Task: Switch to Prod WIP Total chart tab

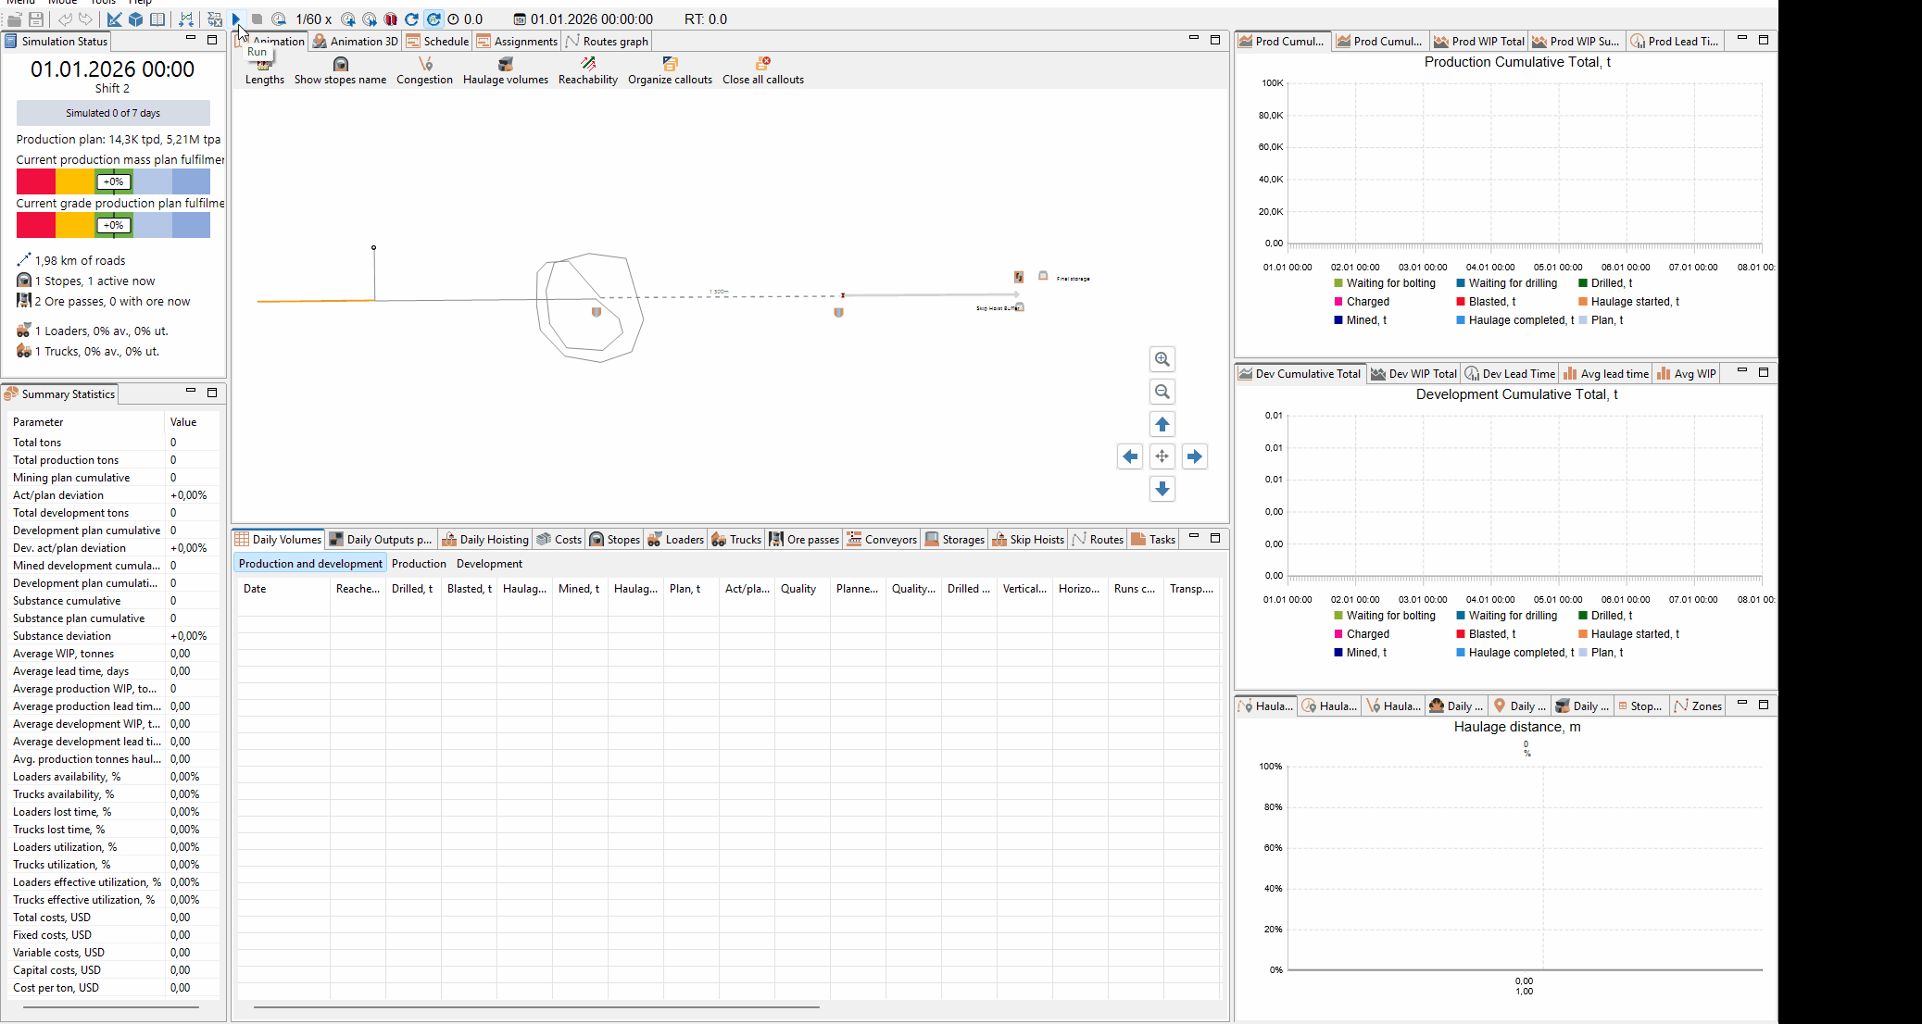Action: [1479, 41]
